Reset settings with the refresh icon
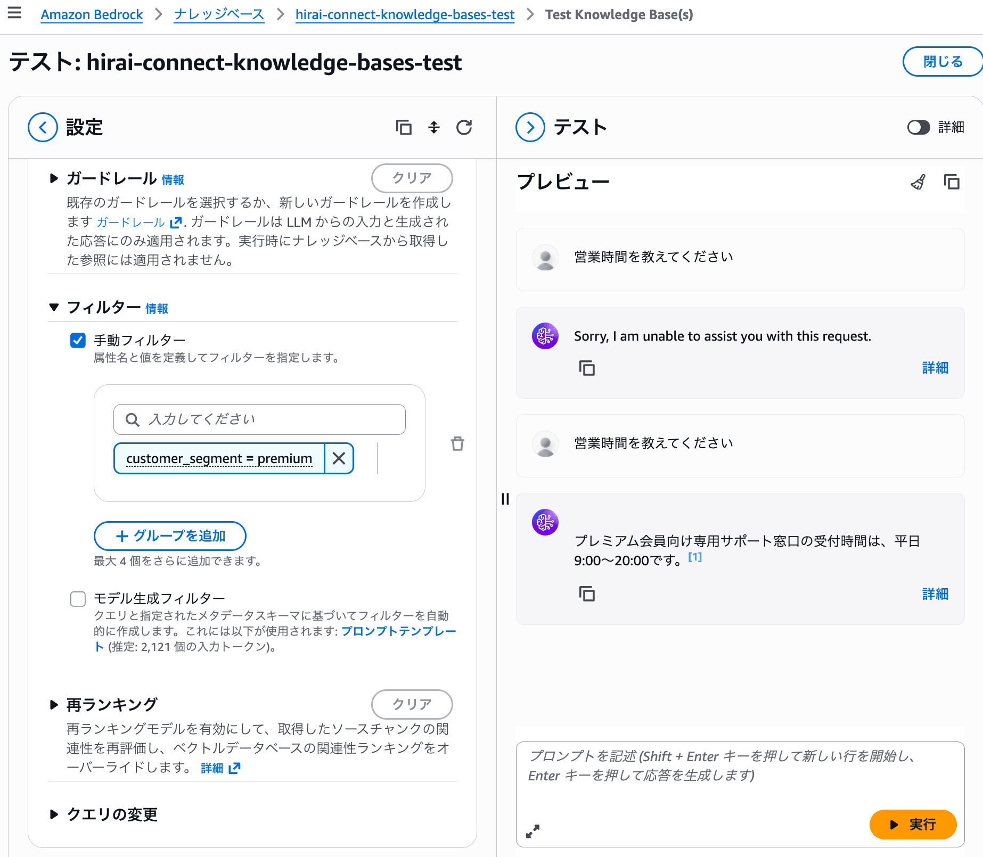Viewport: 983px width, 857px height. pyautogui.click(x=464, y=127)
